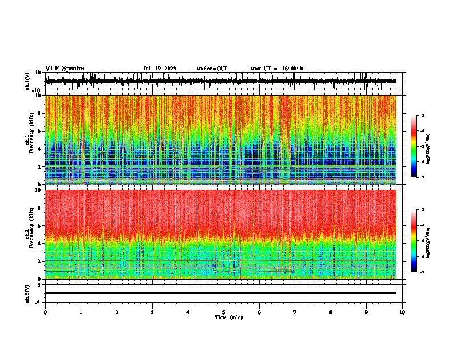Click the "-3" label on ch.1 colorbar
The height and width of the screenshot is (350, 453).
click(422, 115)
